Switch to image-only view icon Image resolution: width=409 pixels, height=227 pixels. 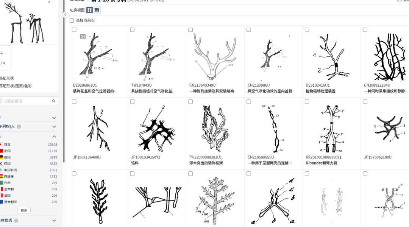tap(97, 10)
